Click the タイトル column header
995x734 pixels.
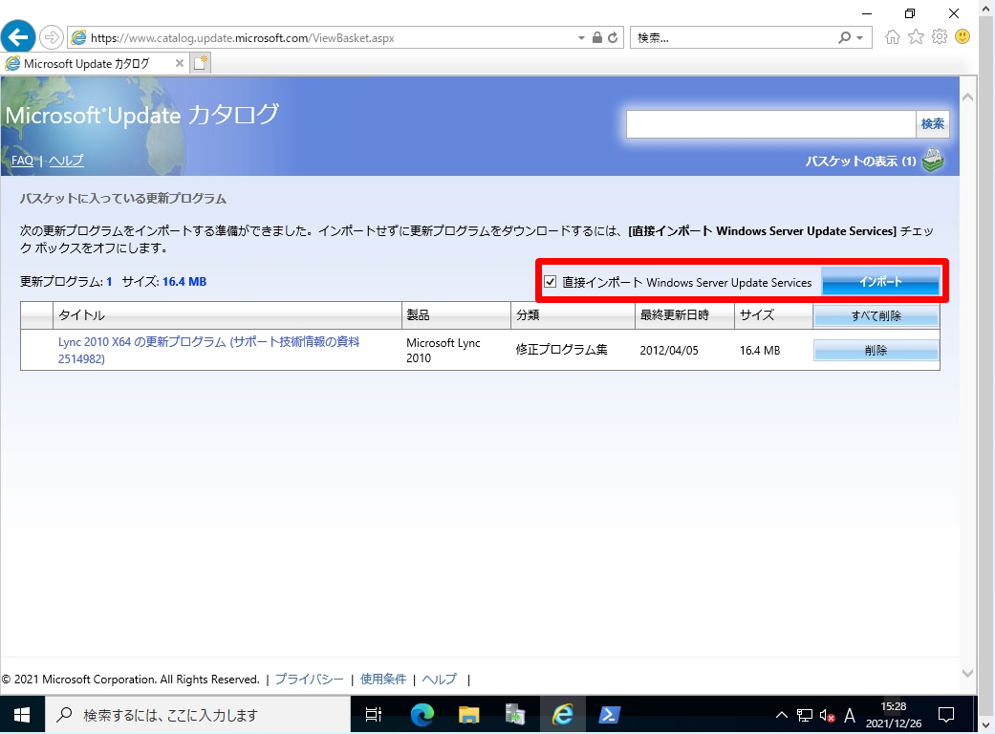point(227,315)
